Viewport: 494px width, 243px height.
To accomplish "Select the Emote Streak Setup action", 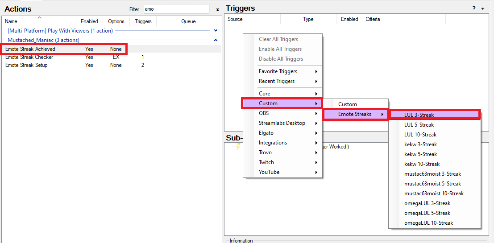I will coord(112,65).
